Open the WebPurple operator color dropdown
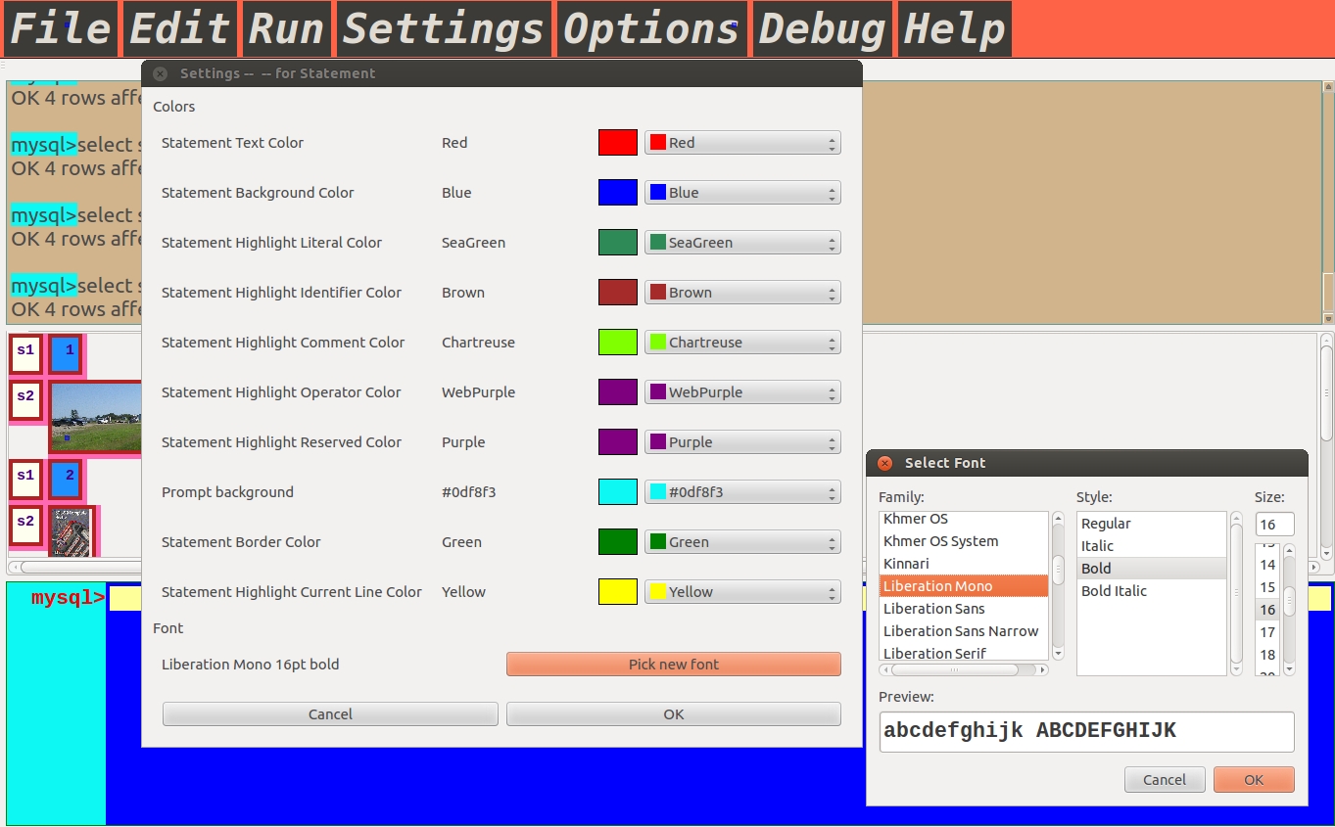Screen dimensions: 1335x827 [742, 392]
